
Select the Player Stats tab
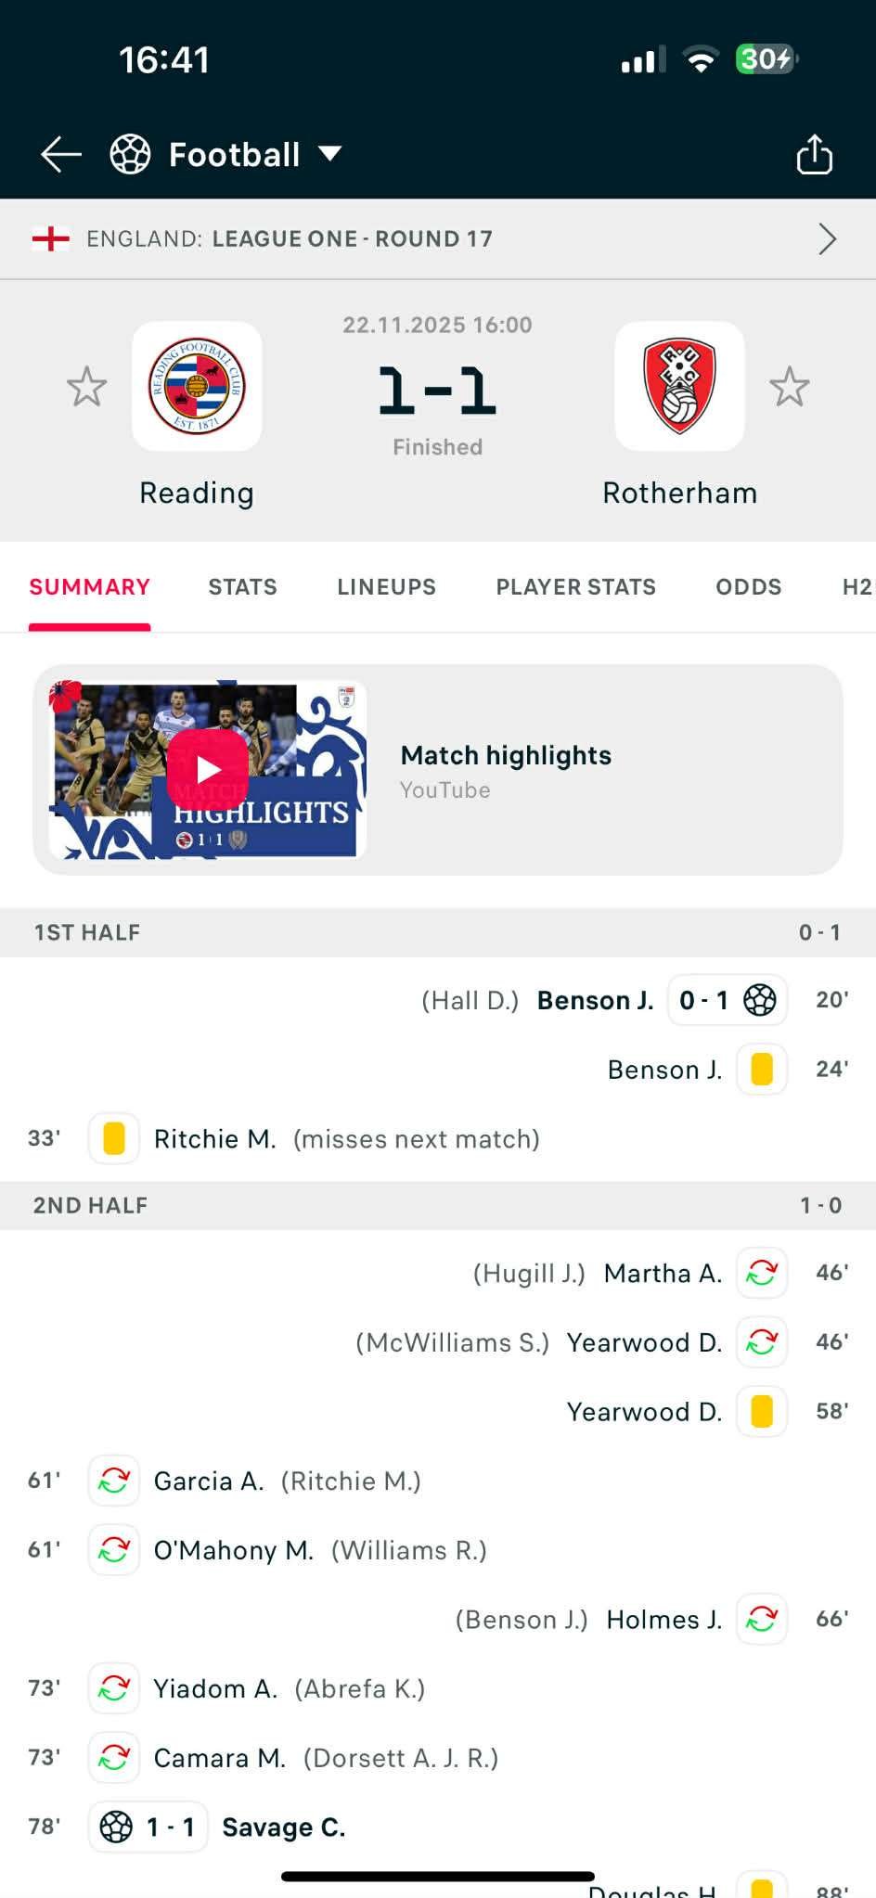click(x=575, y=587)
